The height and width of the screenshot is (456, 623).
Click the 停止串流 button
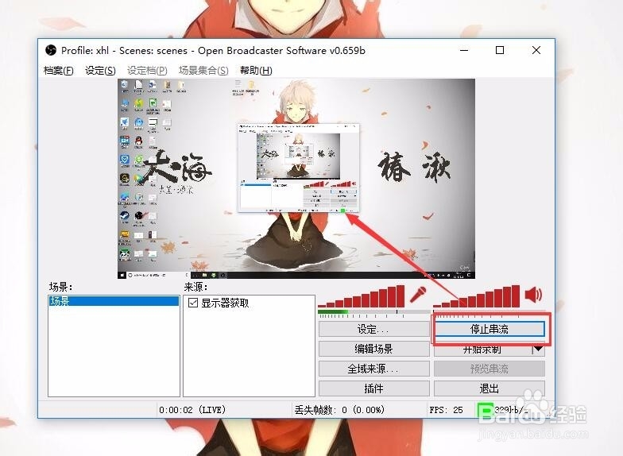click(x=489, y=329)
